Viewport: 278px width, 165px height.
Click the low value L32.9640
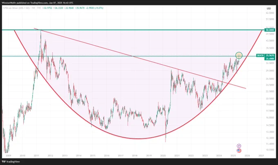[69, 8]
